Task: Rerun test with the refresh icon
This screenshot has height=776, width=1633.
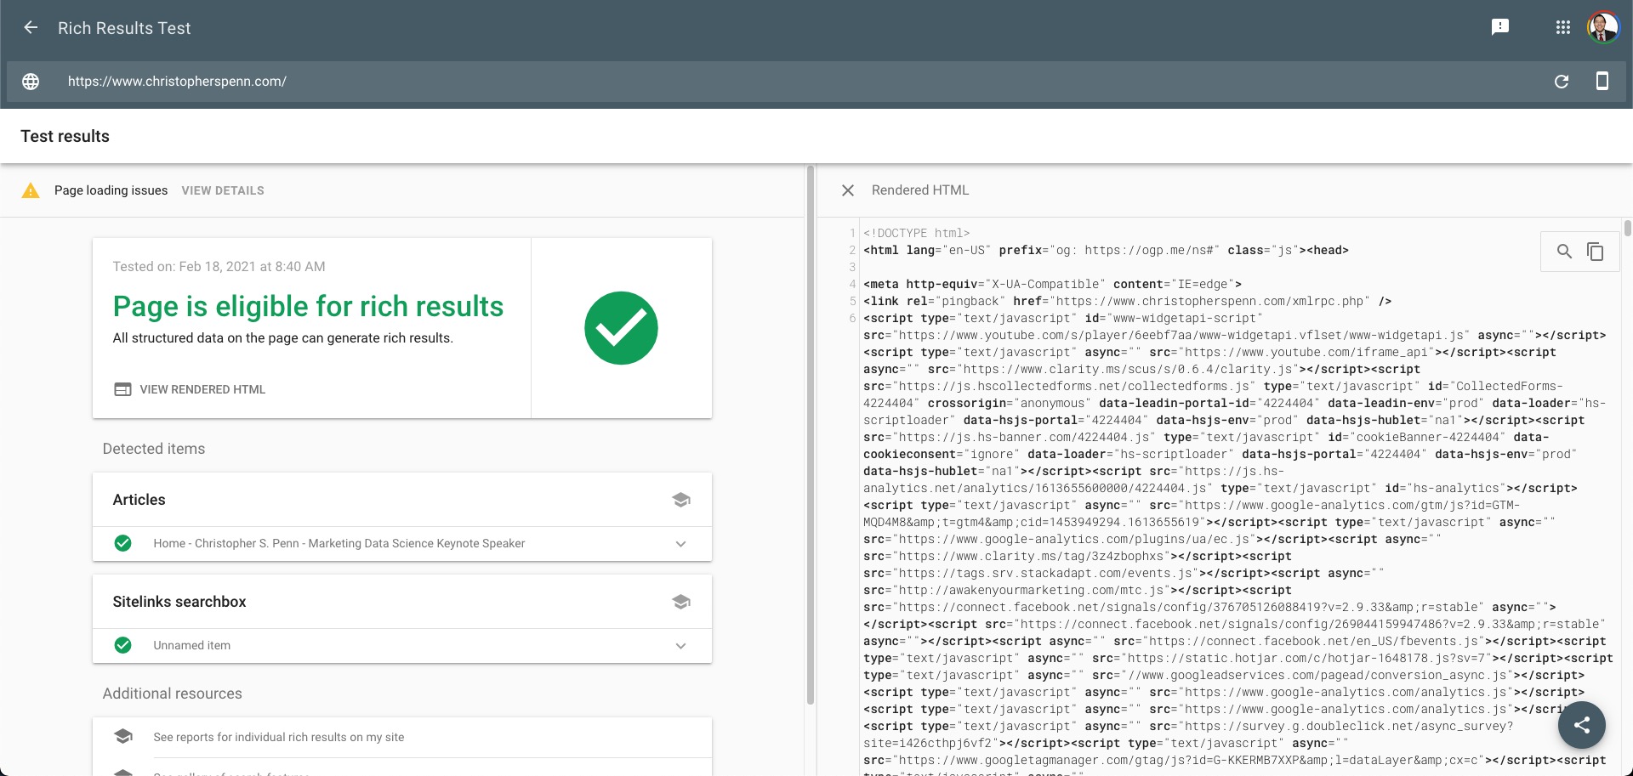Action: [x=1562, y=82]
